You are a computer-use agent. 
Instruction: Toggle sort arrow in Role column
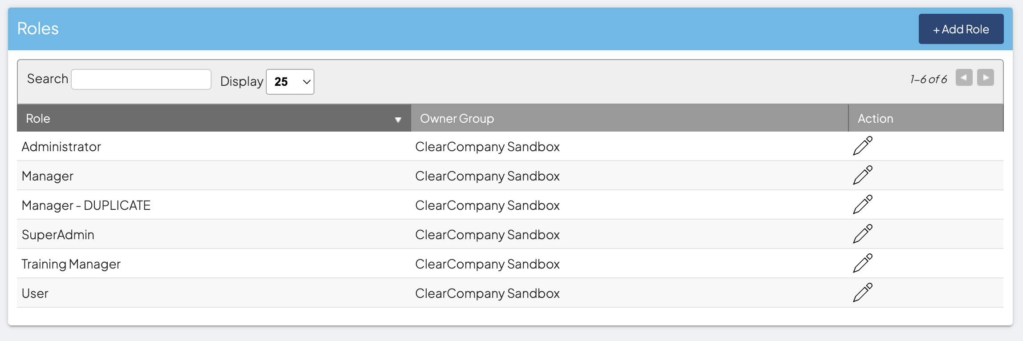(x=398, y=120)
